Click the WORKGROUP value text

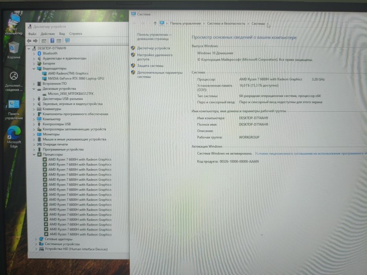point(249,137)
